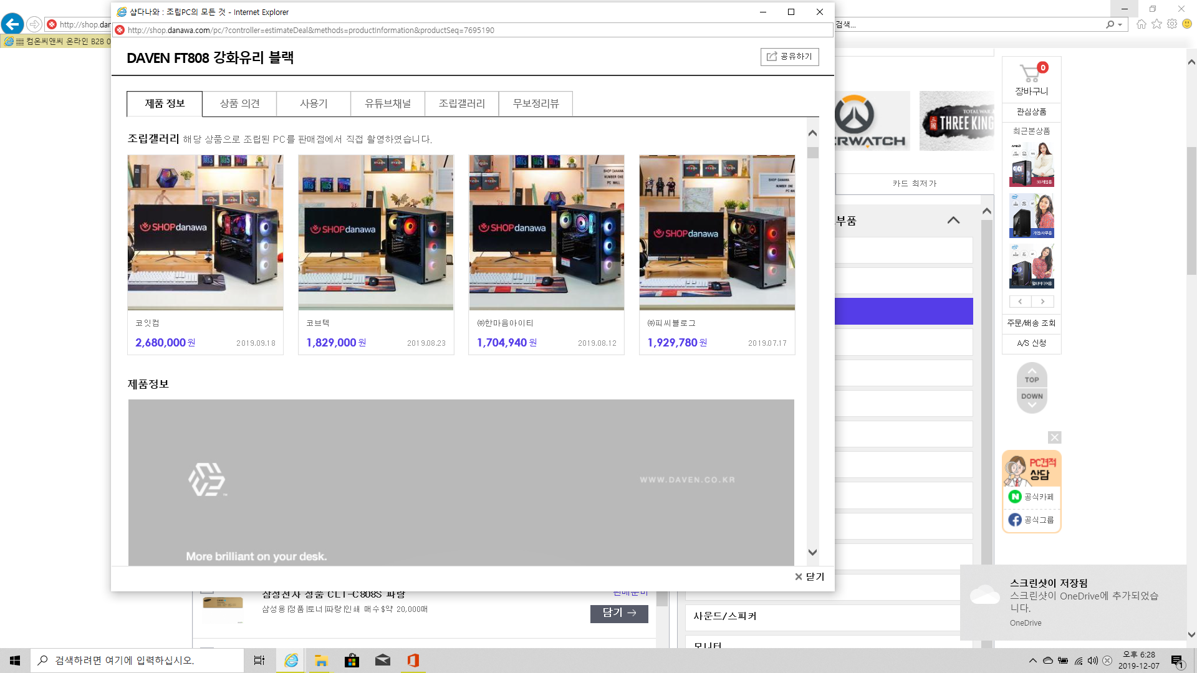Click the popup scrollbar down arrow
This screenshot has height=673, width=1197.
[812, 552]
